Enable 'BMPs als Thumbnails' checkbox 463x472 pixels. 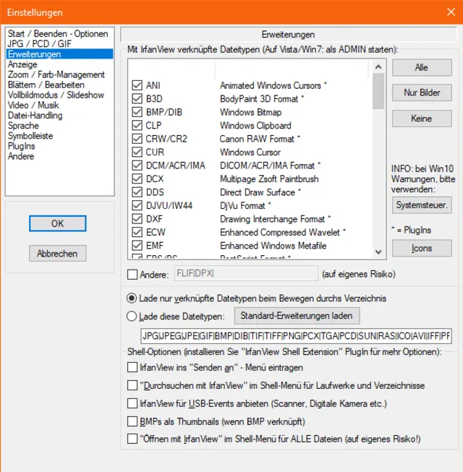coord(132,421)
